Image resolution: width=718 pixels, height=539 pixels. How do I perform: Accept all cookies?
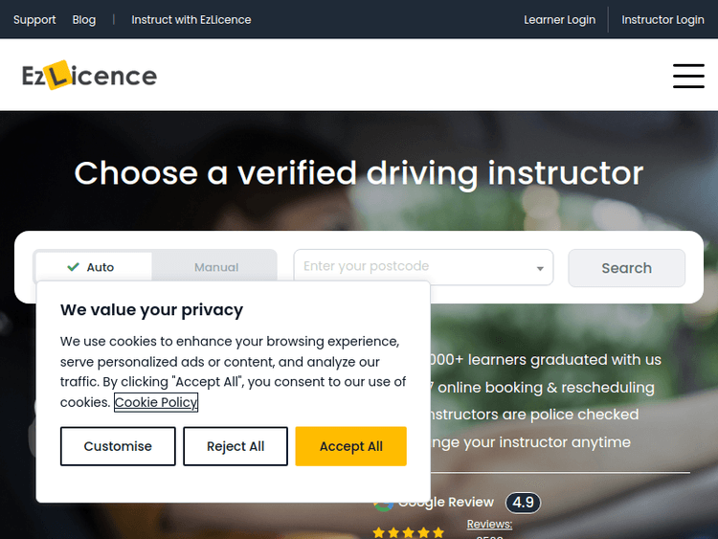point(350,446)
